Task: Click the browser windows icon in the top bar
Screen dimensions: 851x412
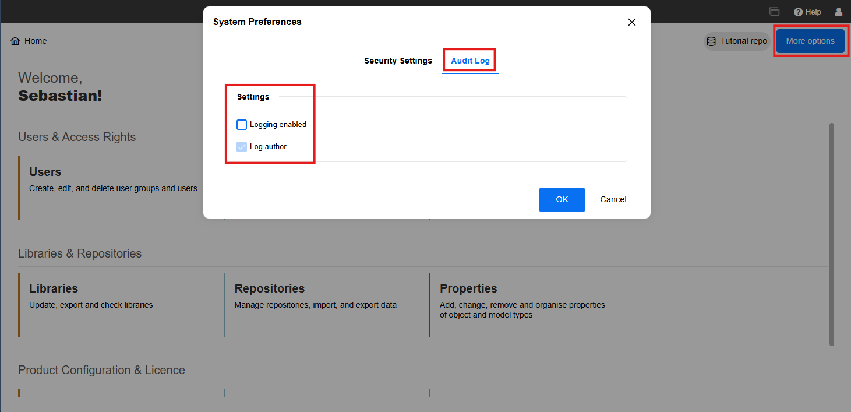Action: 774,11
